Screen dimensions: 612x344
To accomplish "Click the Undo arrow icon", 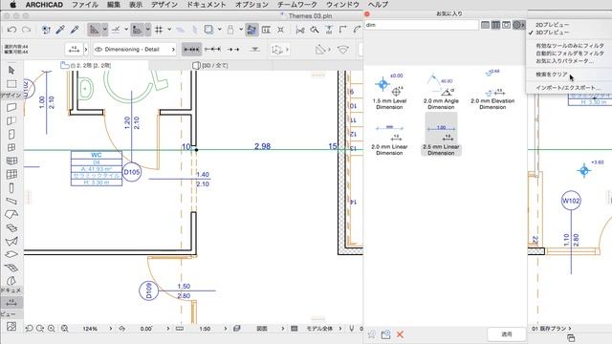I will [x=11, y=30].
